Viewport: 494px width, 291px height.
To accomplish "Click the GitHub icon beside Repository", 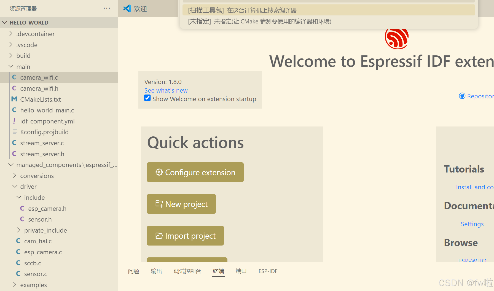I will click(x=462, y=96).
